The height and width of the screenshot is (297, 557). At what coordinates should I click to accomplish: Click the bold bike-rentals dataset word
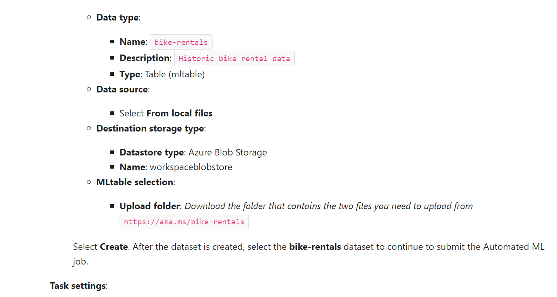pos(315,247)
